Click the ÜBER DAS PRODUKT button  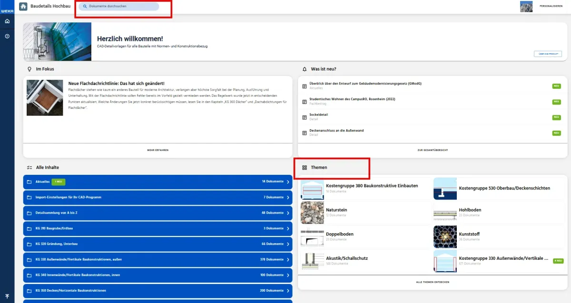tap(548, 54)
